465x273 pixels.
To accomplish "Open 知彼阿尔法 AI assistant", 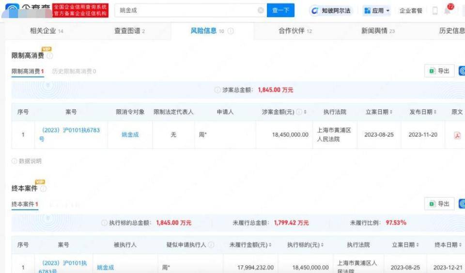I will point(331,11).
